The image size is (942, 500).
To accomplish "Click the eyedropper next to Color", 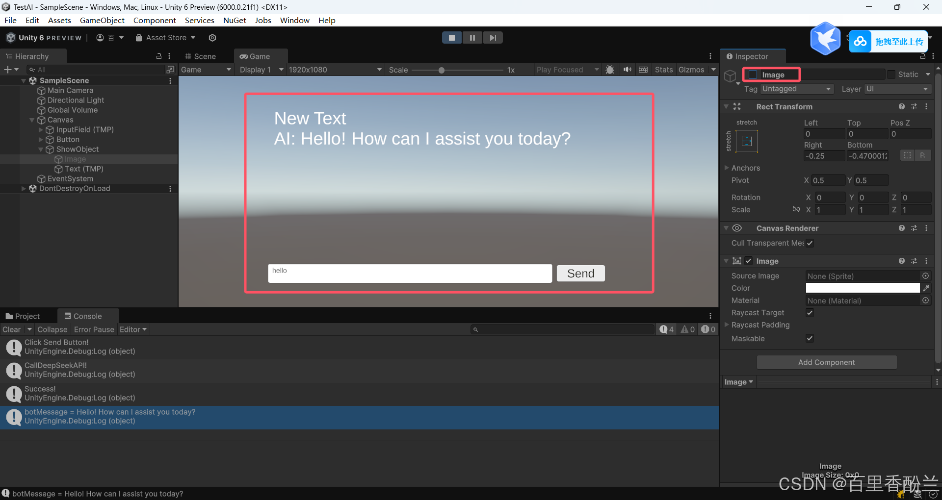I will [926, 288].
